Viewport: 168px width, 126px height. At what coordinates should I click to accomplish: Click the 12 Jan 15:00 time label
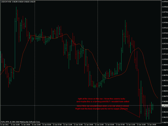click(78, 125)
